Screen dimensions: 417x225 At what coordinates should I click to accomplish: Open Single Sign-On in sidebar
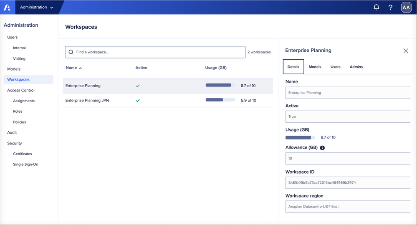(25, 164)
